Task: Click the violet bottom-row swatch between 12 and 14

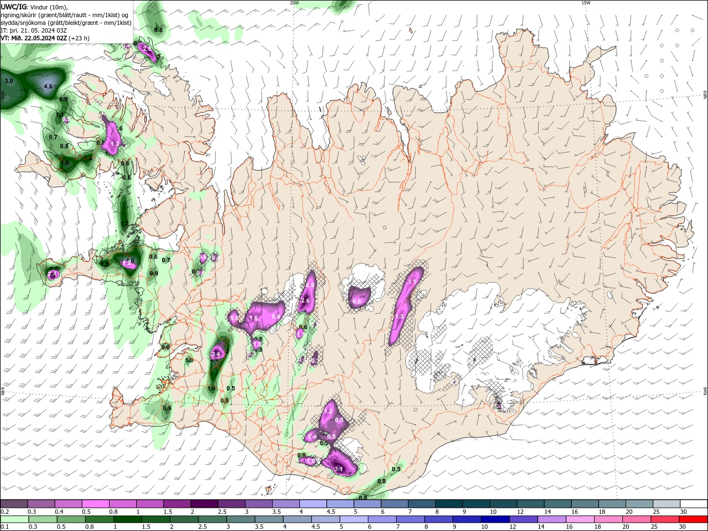Action: 523,519
